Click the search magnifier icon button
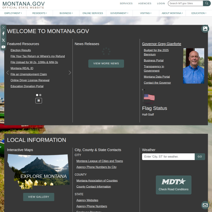Image resolution: width=212 pixels, height=212 pixels. click(x=207, y=3)
